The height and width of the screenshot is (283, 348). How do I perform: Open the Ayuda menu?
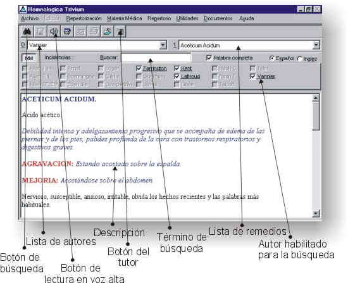point(246,18)
